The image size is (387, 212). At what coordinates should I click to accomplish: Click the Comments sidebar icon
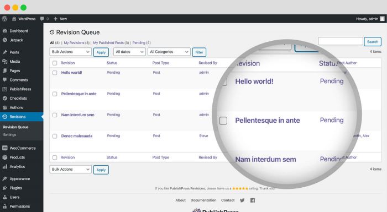click(x=4, y=80)
